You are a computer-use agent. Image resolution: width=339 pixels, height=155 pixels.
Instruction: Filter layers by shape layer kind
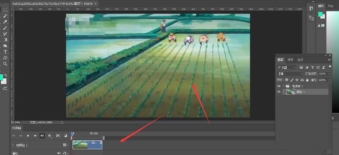(318, 68)
